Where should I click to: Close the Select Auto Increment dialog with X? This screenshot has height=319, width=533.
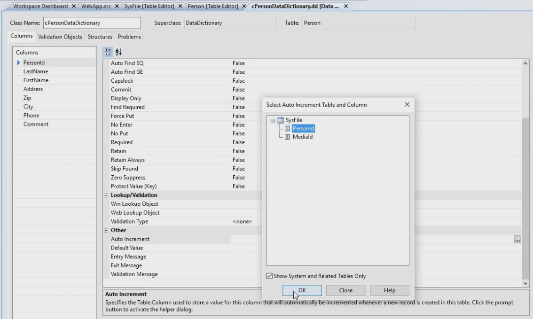(407, 105)
